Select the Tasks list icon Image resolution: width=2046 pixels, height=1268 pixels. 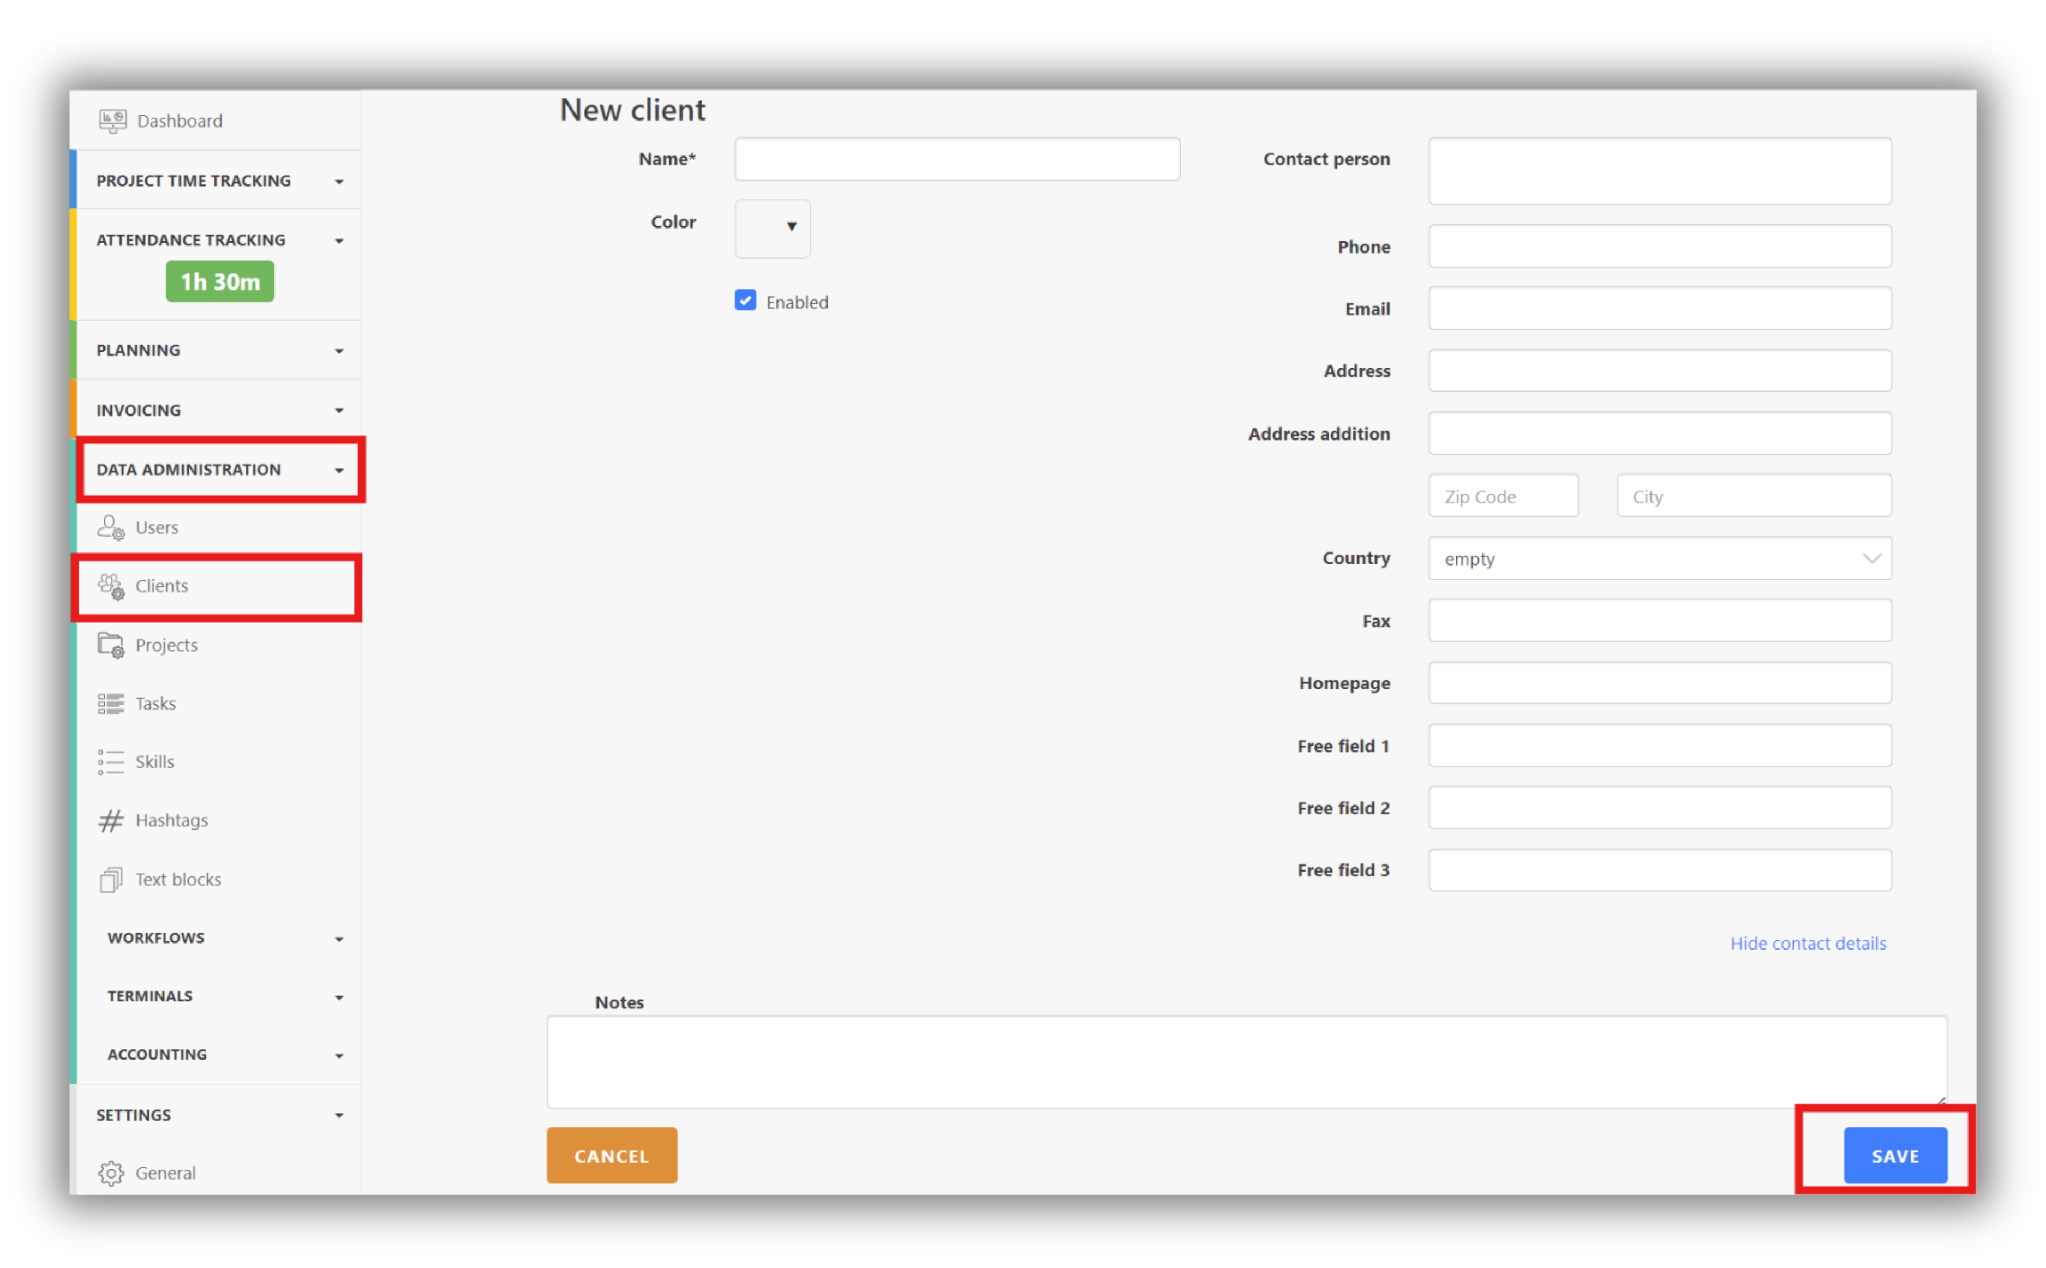pos(111,703)
